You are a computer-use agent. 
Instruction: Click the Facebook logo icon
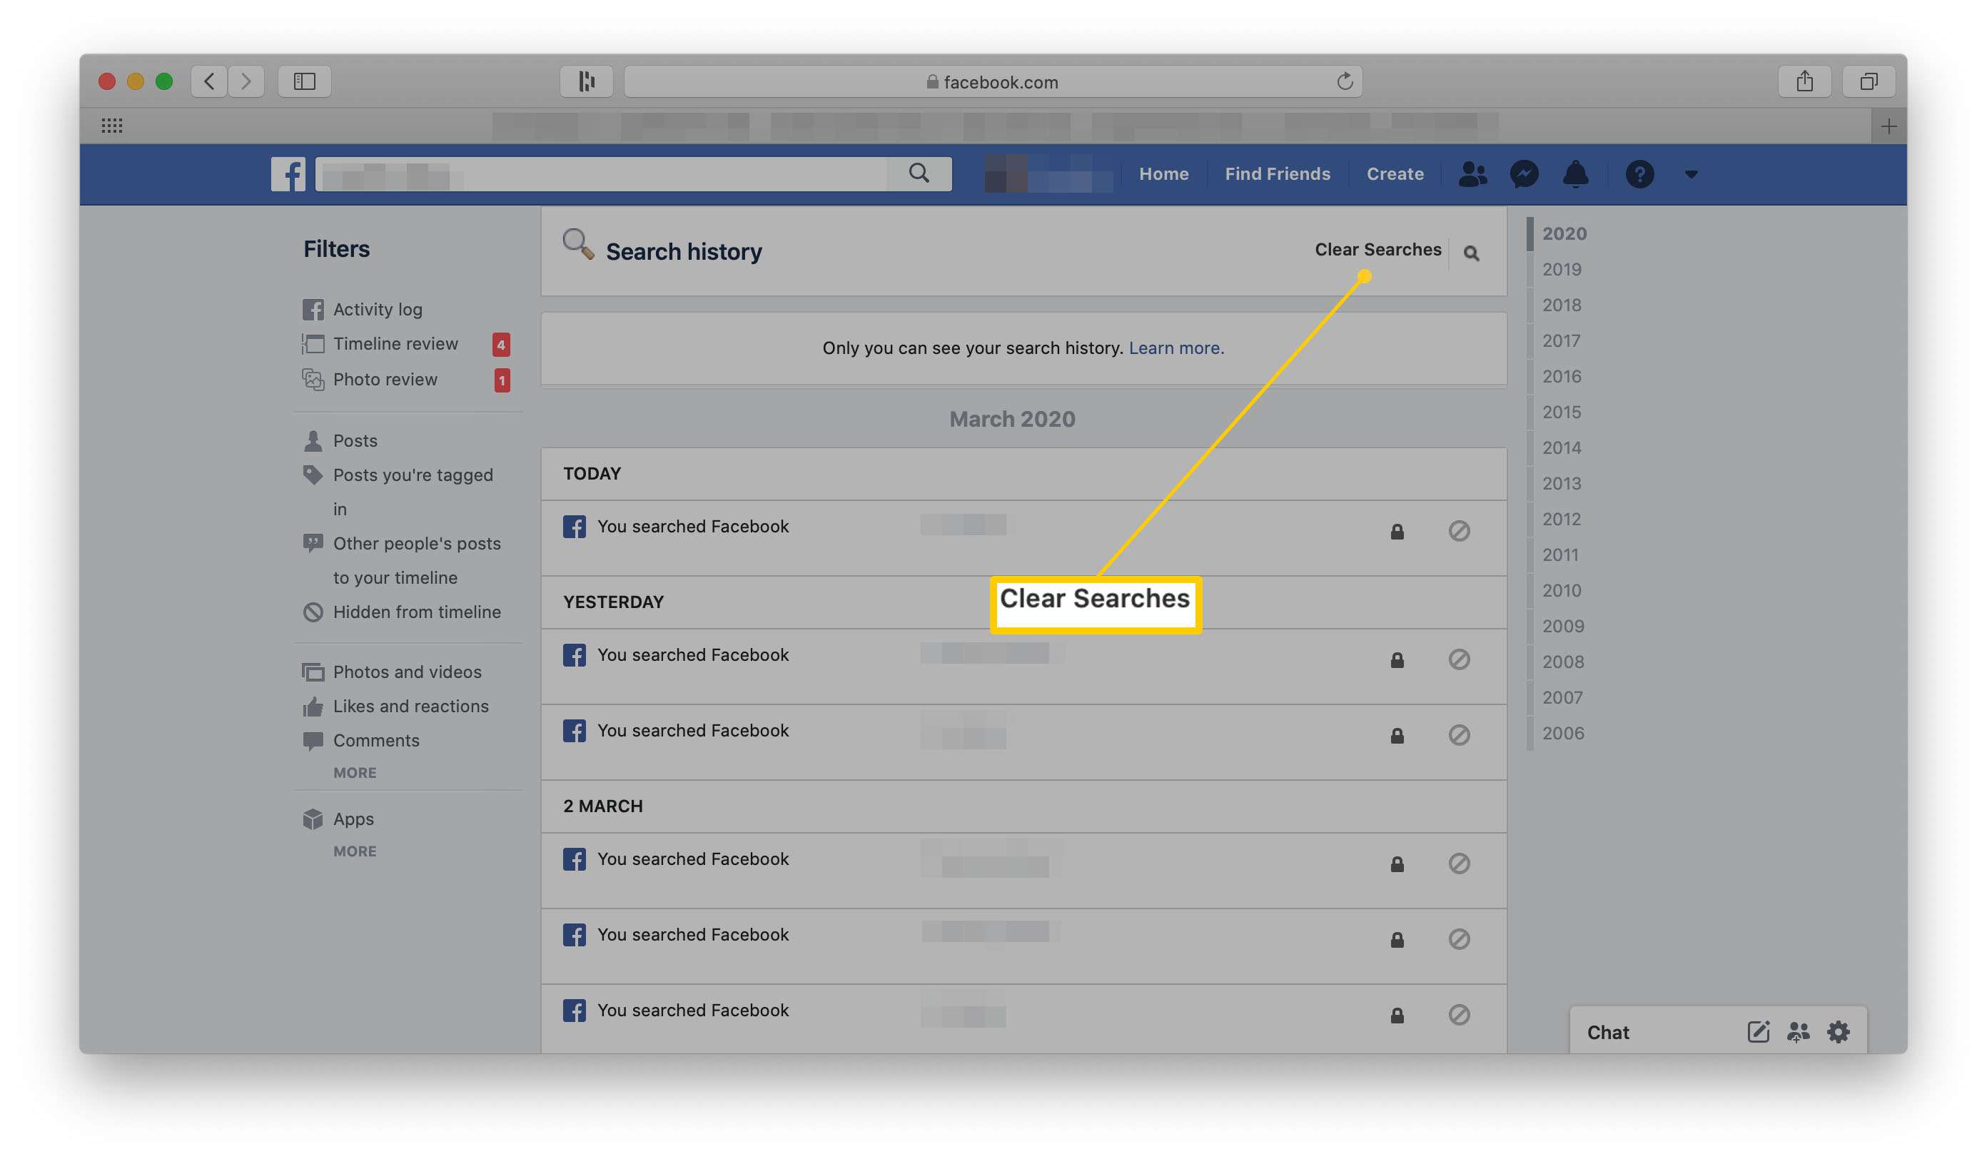(288, 173)
